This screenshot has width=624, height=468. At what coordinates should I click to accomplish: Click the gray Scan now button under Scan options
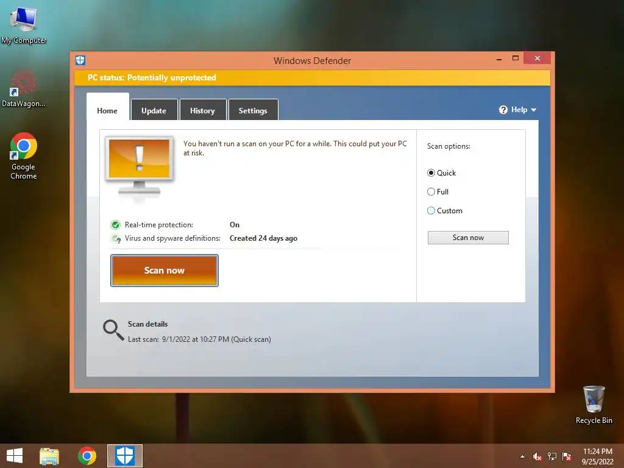pyautogui.click(x=468, y=238)
